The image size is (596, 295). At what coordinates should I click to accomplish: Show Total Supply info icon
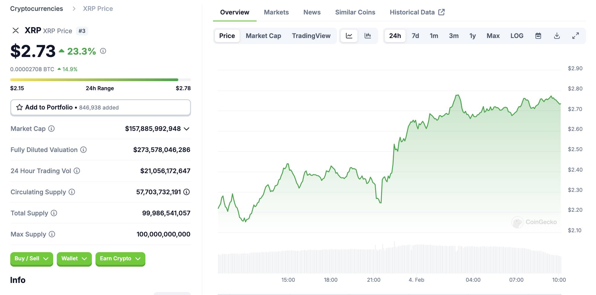pyautogui.click(x=54, y=213)
